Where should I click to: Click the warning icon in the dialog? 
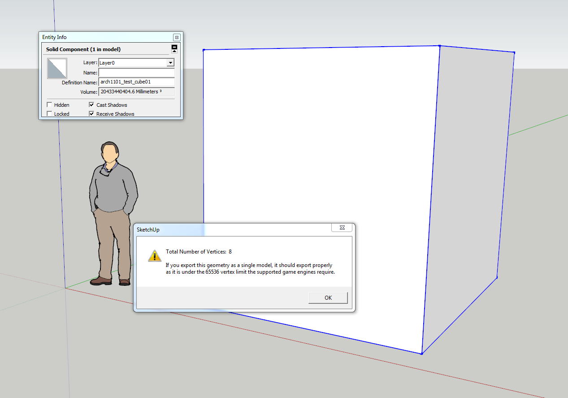155,256
